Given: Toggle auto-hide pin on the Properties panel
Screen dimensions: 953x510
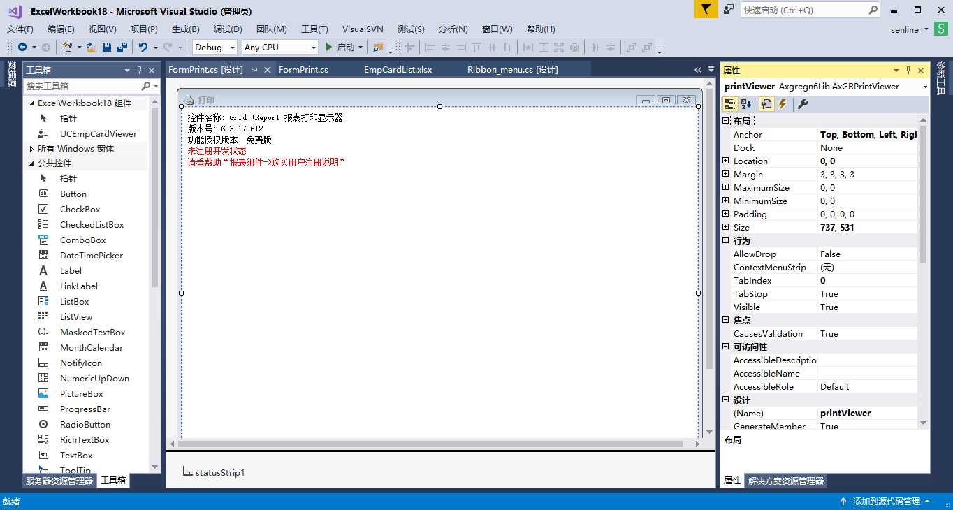Looking at the screenshot, I should pos(908,70).
